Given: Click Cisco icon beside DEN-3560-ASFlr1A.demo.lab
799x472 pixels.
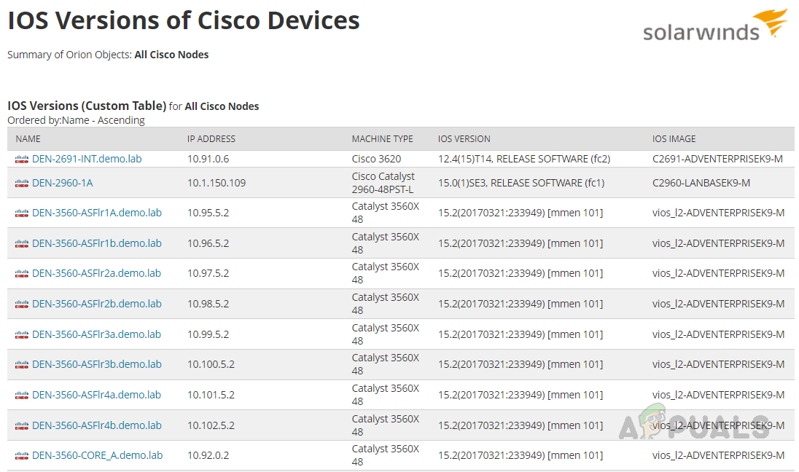Looking at the screenshot, I should pyautogui.click(x=22, y=213).
